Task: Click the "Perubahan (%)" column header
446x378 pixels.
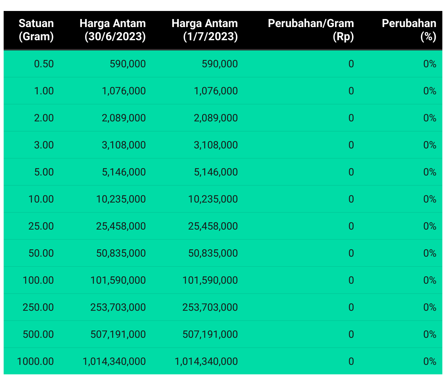Action: point(409,30)
